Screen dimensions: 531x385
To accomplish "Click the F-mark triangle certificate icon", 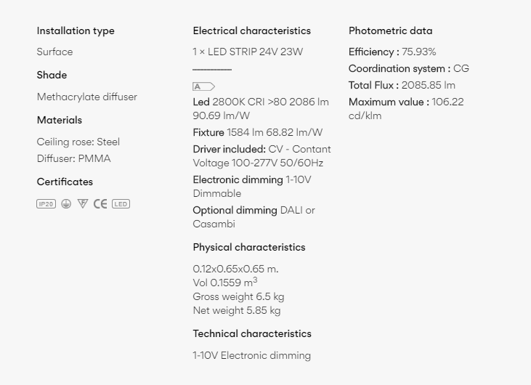I will (x=83, y=203).
